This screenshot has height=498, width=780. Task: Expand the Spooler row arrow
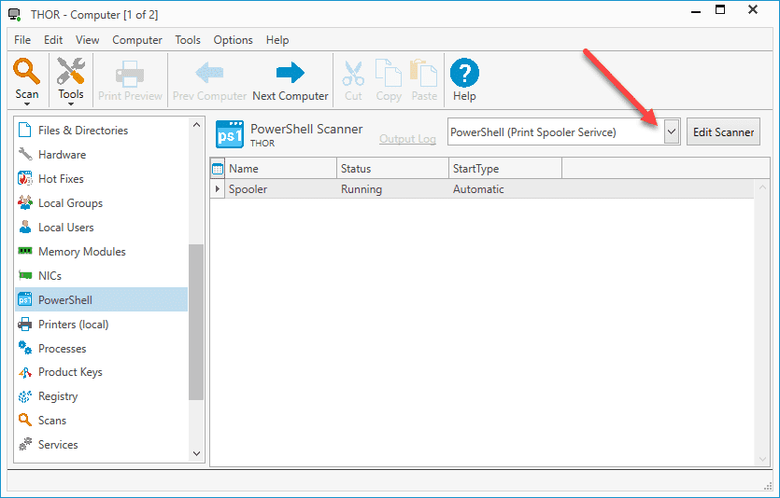point(218,189)
